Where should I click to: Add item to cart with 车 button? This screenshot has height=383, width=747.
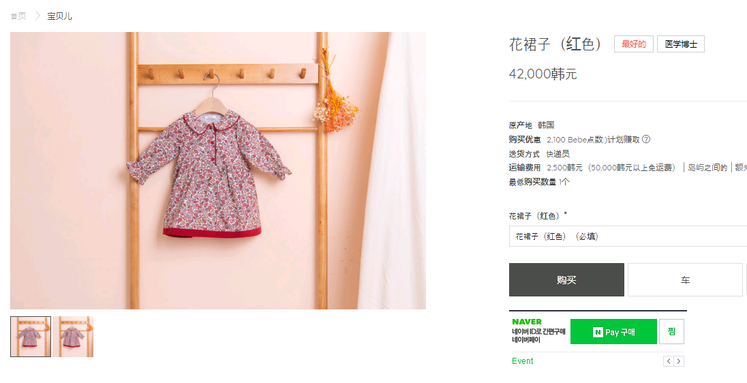point(685,280)
